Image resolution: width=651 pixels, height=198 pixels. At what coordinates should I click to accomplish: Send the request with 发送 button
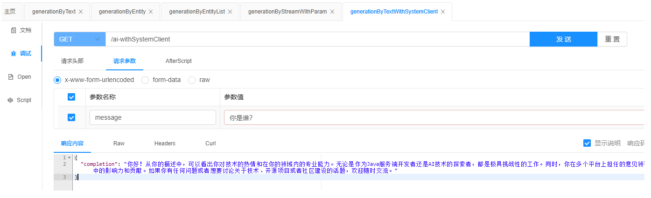pos(563,39)
